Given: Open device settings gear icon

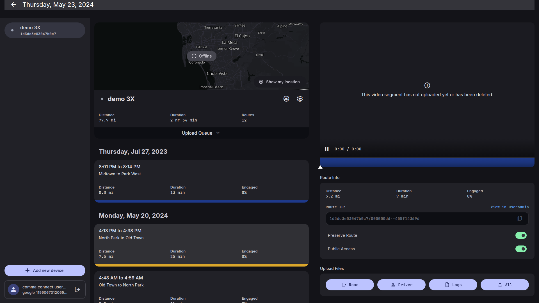Looking at the screenshot, I should (300, 99).
